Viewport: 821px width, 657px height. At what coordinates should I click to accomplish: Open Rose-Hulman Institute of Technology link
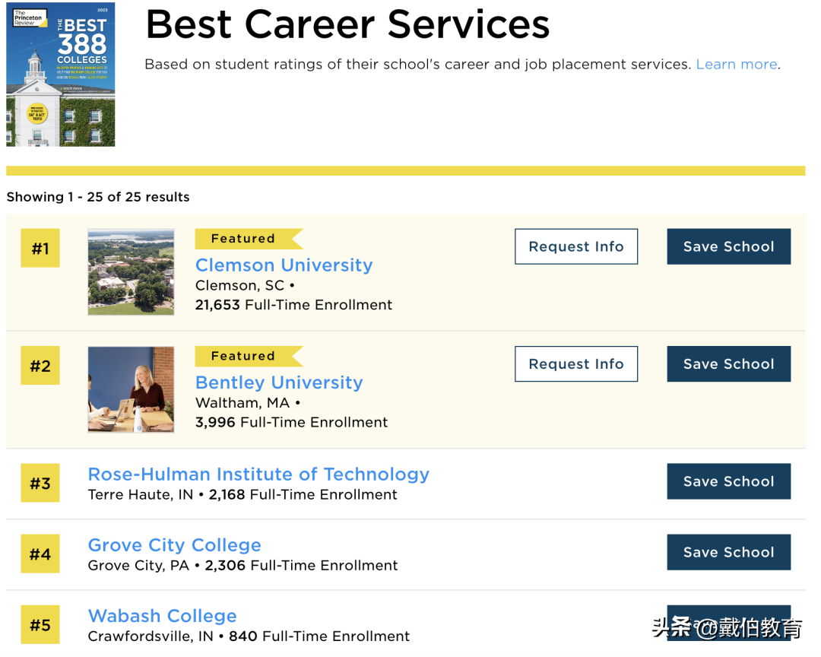258,474
